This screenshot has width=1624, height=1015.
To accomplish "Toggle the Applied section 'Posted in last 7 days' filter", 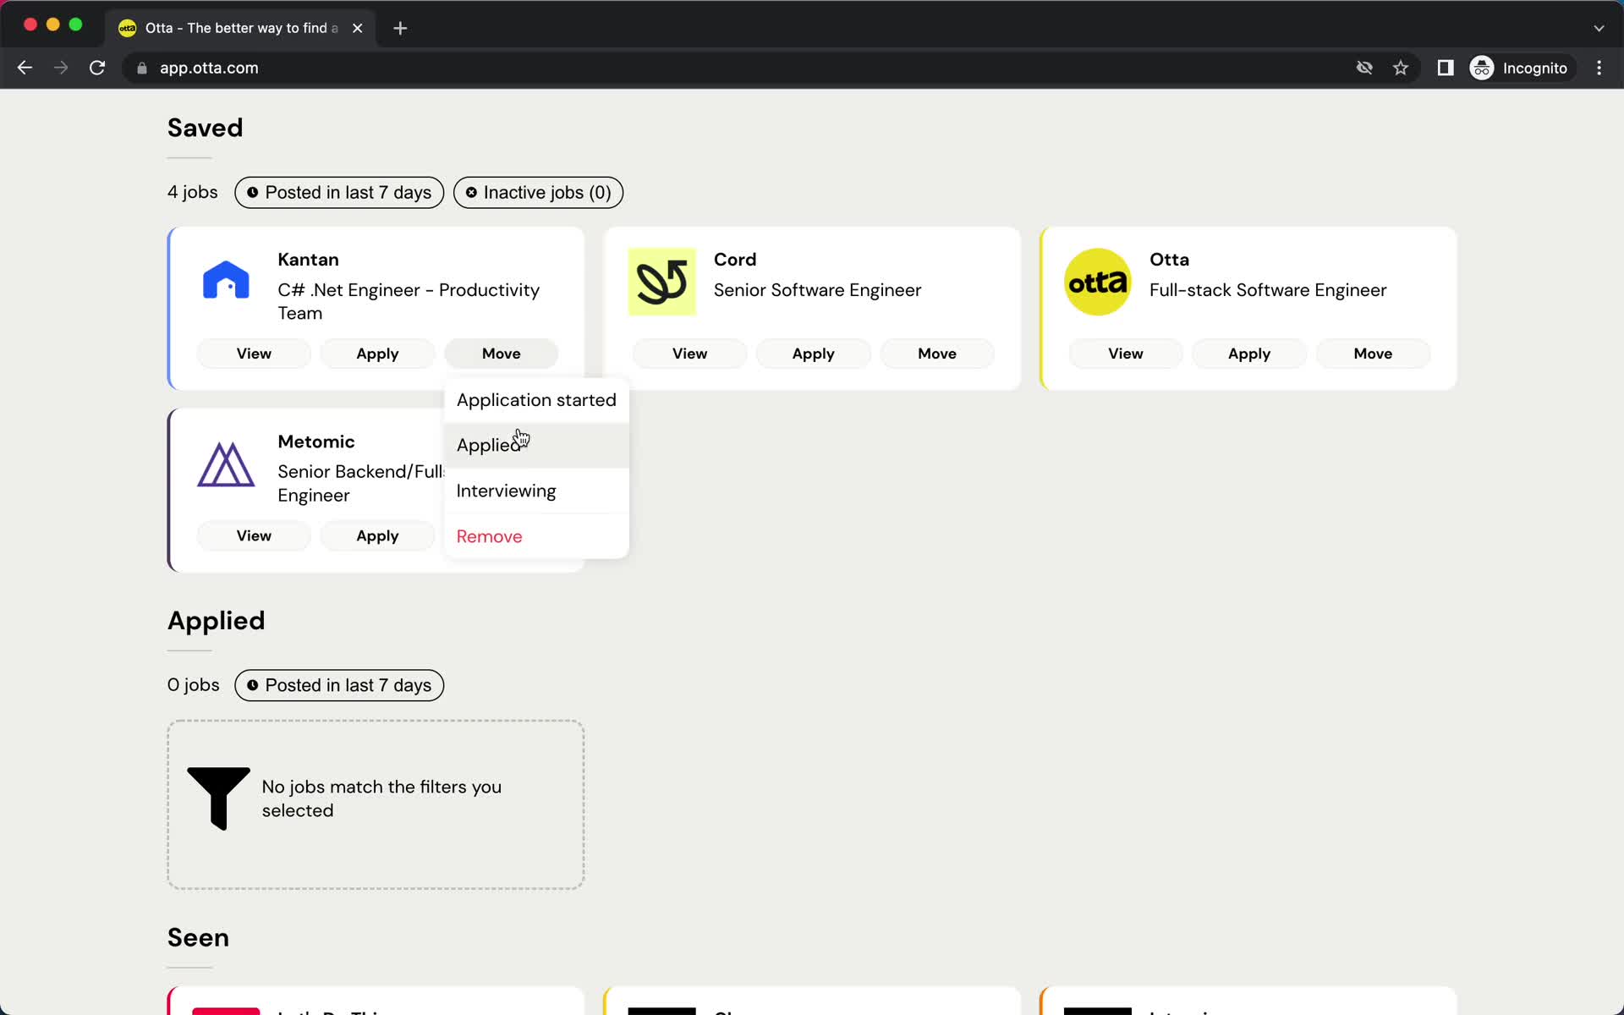I will [339, 684].
